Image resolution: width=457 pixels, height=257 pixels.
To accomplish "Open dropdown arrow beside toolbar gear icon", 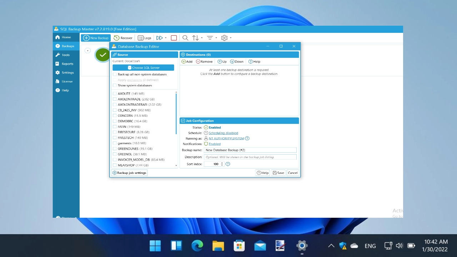I will [x=231, y=38].
